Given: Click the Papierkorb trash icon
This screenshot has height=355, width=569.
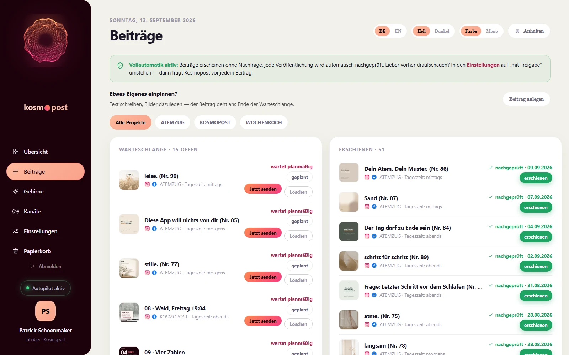Looking at the screenshot, I should click(x=16, y=251).
